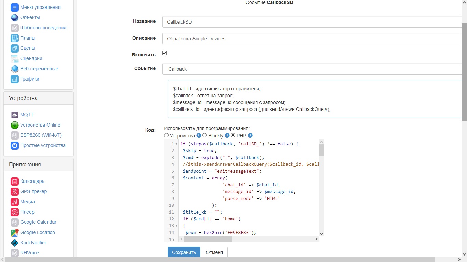
Task: Open the Google Location maps icon
Action: point(14,232)
